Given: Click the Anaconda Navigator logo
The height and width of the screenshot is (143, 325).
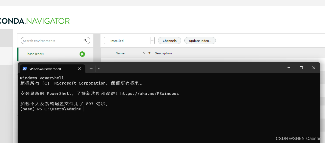Looking at the screenshot, I should (x=34, y=21).
